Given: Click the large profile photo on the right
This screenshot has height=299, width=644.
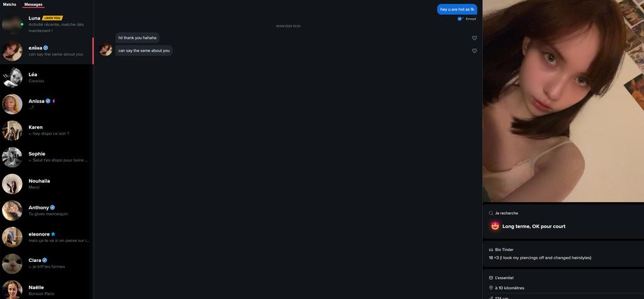Looking at the screenshot, I should click(563, 101).
